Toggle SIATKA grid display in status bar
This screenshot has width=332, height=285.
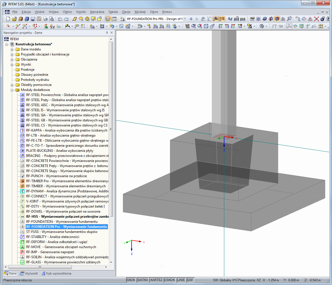pos(142,280)
